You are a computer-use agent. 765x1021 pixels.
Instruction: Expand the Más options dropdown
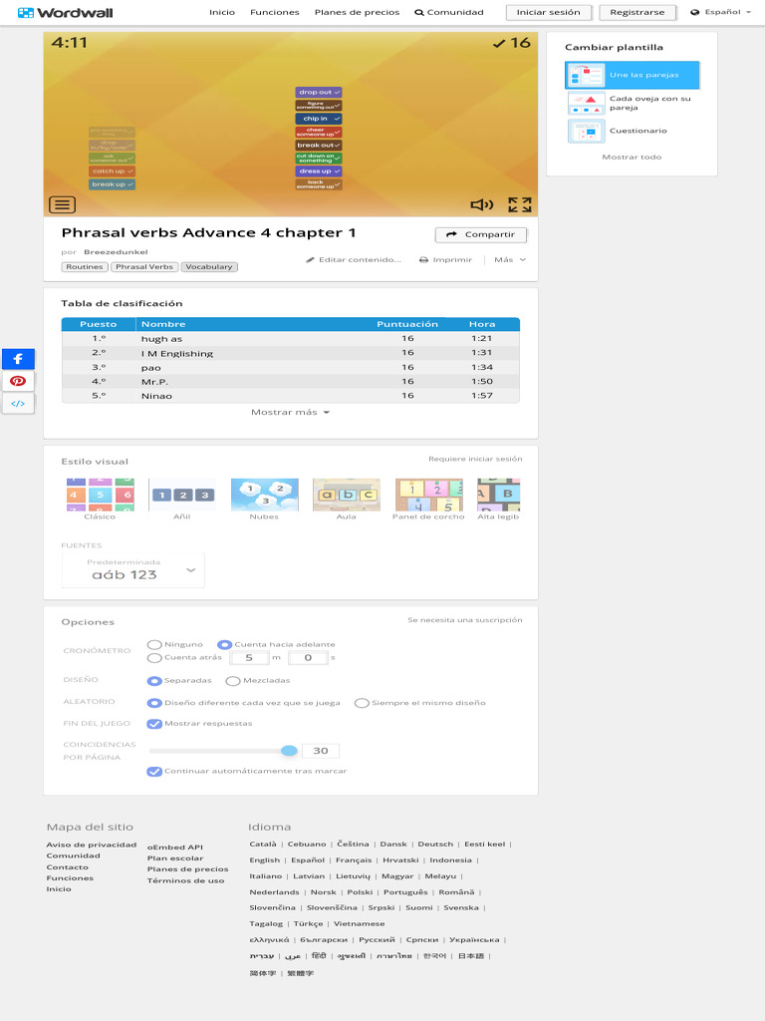[510, 260]
